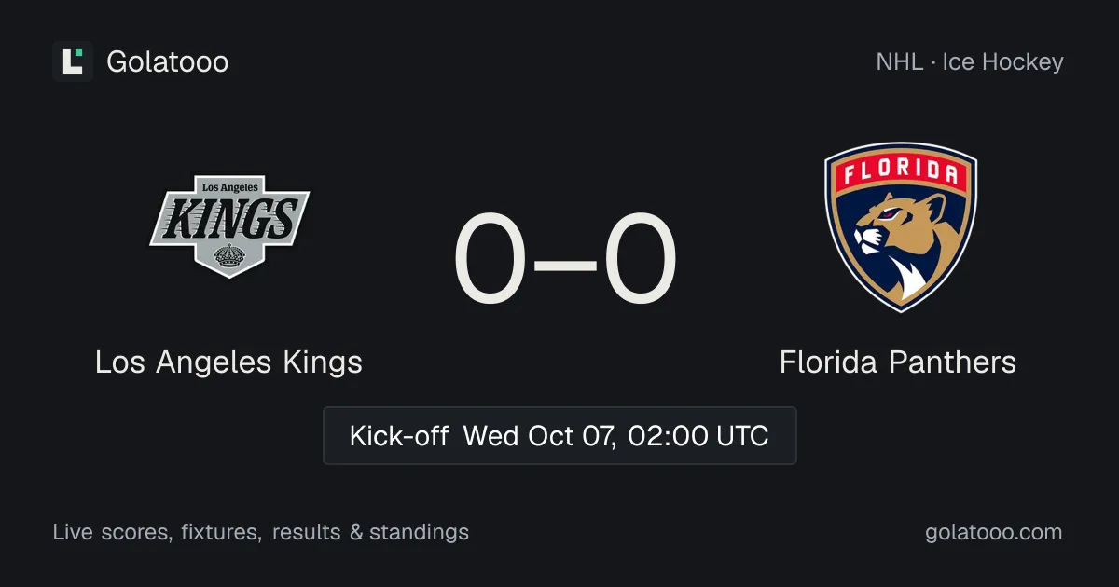Open the golatooo.com link
This screenshot has width=1119, height=587.
pyautogui.click(x=993, y=532)
